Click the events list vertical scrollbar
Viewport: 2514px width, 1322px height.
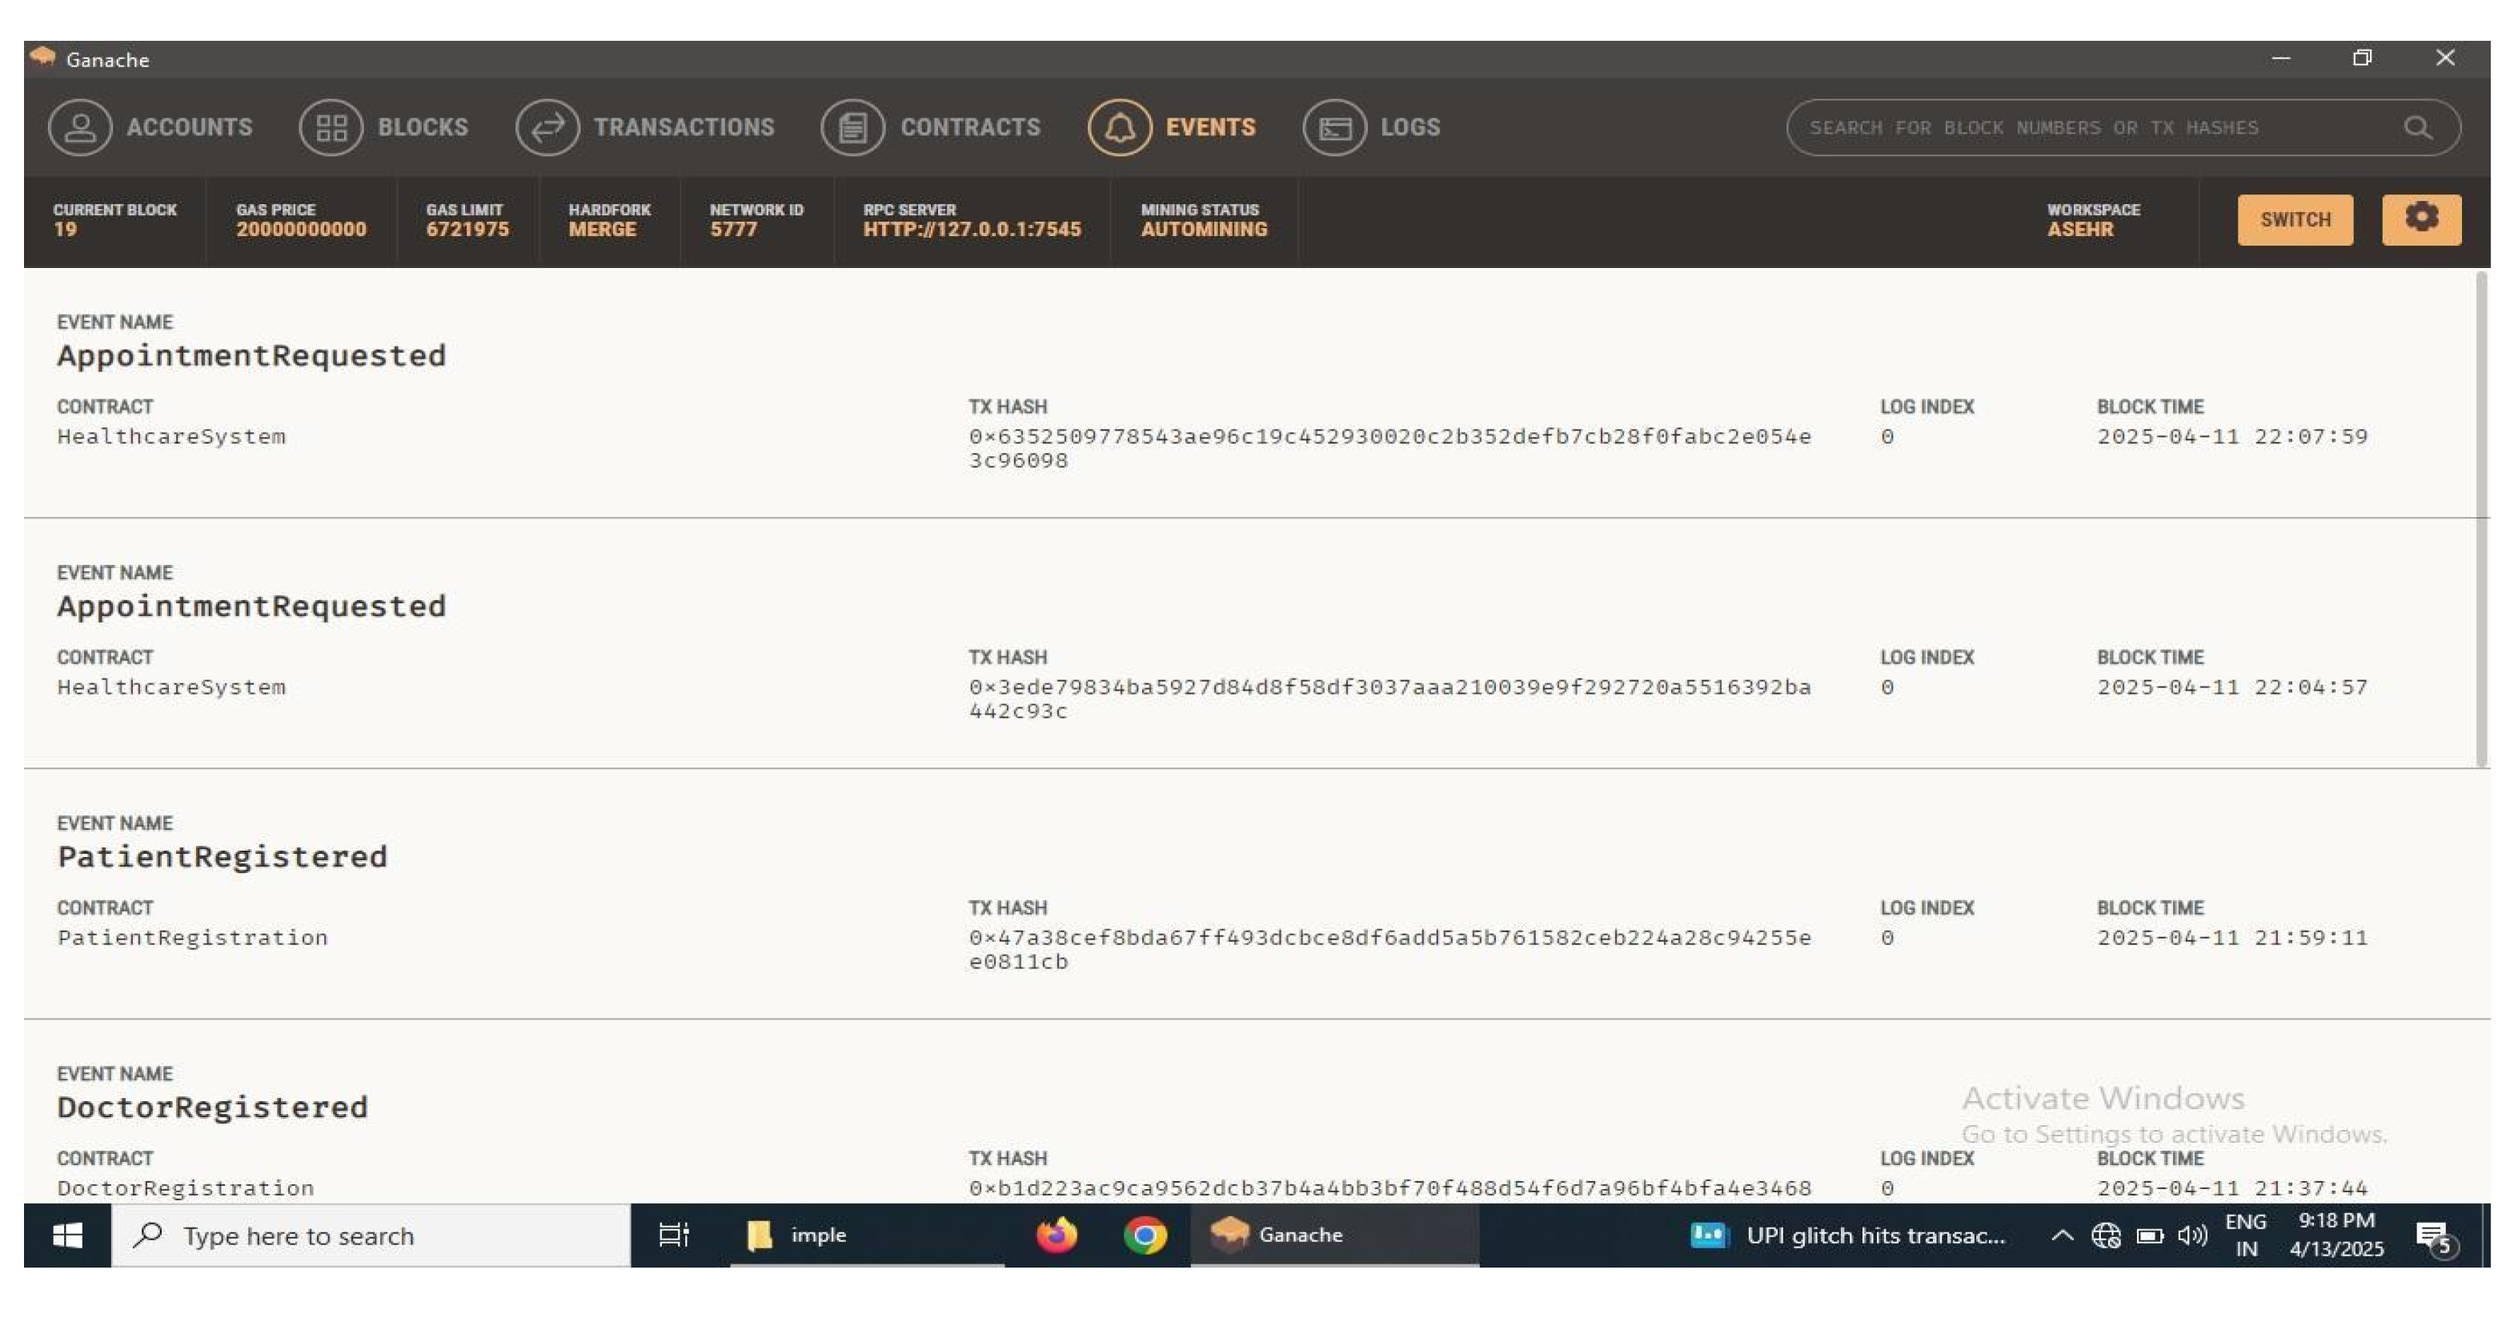(x=2482, y=519)
